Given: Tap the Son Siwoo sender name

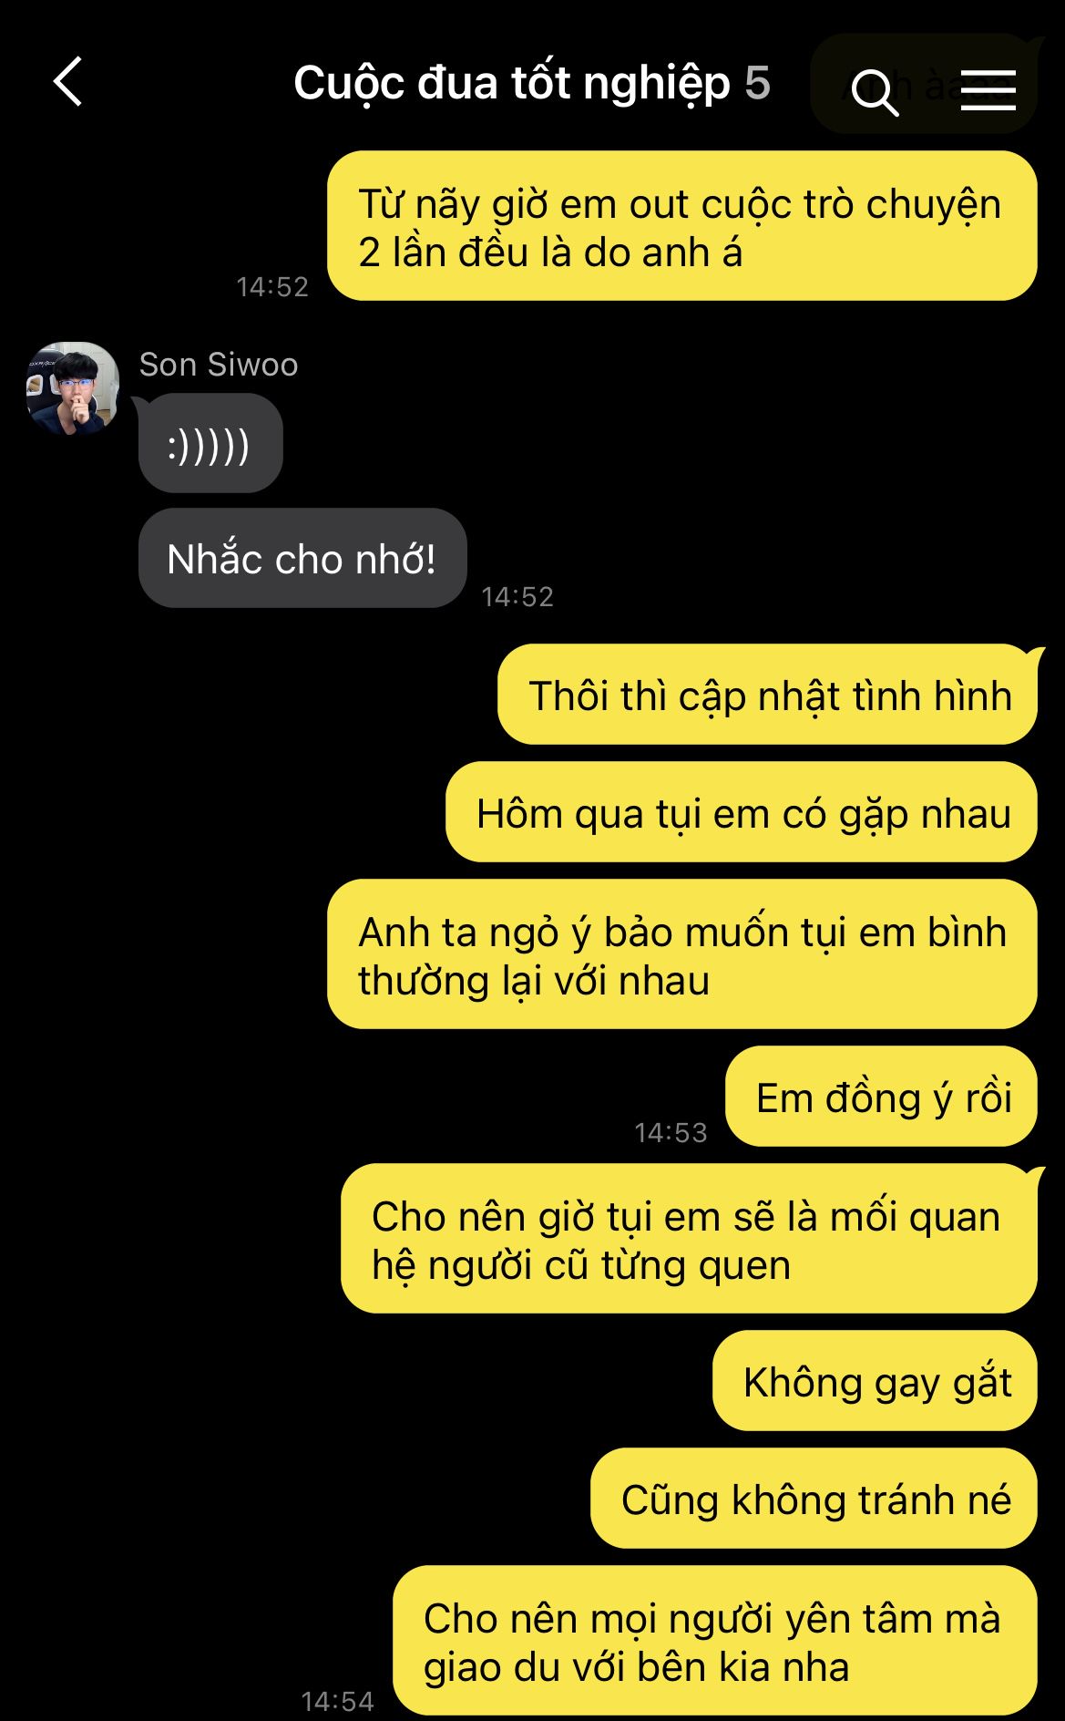Looking at the screenshot, I should [219, 365].
